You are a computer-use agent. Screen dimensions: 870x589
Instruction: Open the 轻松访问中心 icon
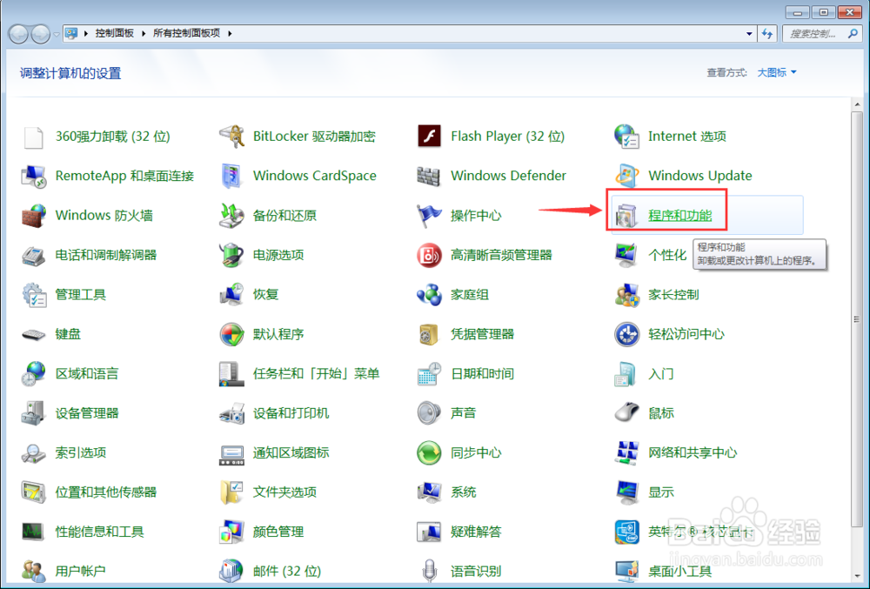pyautogui.click(x=627, y=334)
